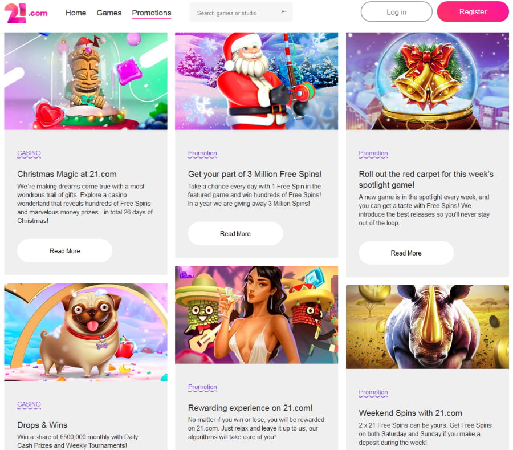
Task: Select the Promotions tab
Action: [152, 13]
